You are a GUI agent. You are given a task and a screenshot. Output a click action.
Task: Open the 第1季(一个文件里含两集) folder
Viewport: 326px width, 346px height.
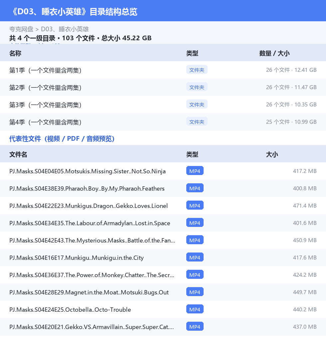pyautogui.click(x=46, y=70)
